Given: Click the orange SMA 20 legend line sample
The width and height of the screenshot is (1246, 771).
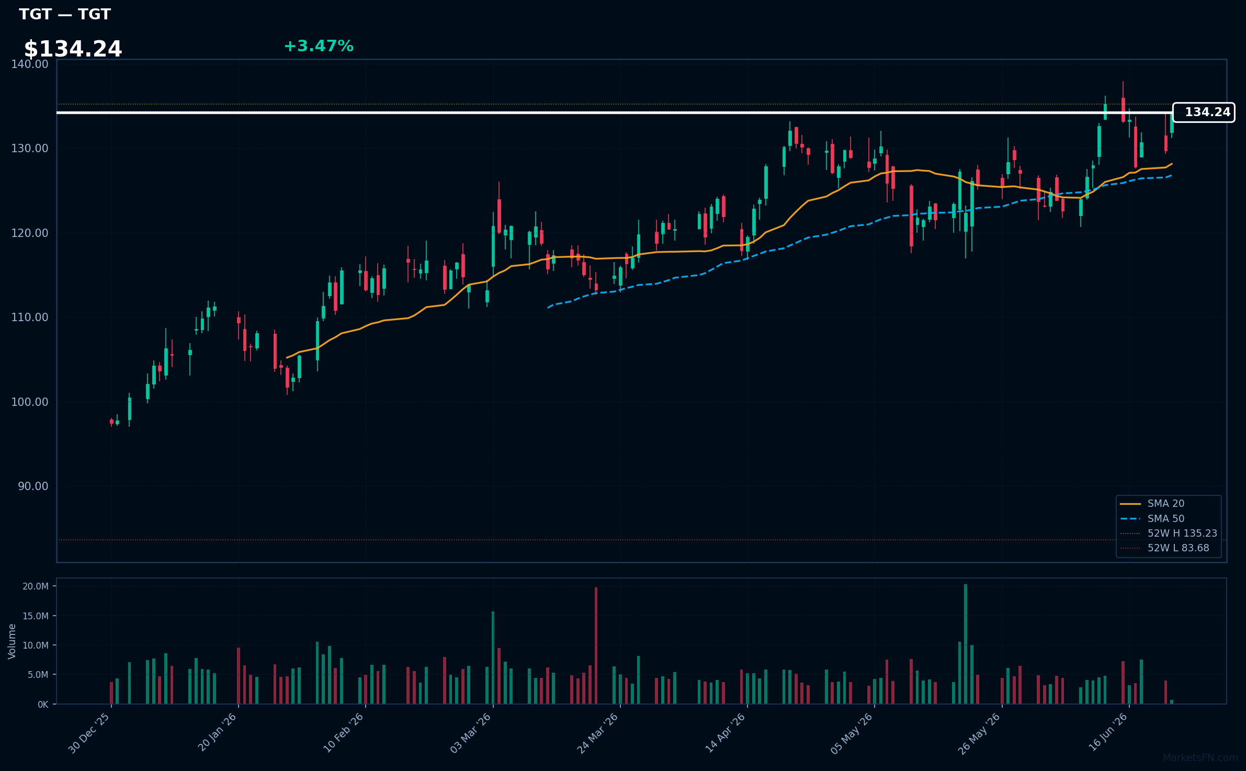Looking at the screenshot, I should point(1130,504).
